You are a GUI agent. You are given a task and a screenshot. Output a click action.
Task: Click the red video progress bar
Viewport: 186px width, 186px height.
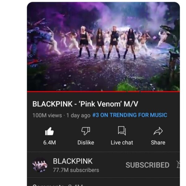click(x=103, y=91)
